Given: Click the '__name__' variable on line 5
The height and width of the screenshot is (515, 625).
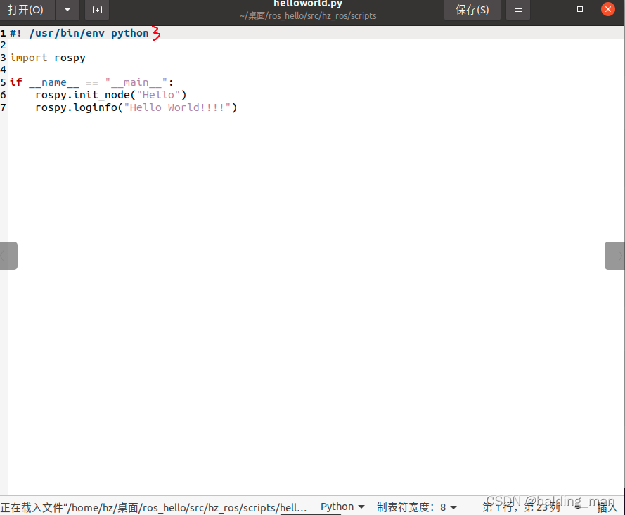Looking at the screenshot, I should (54, 82).
